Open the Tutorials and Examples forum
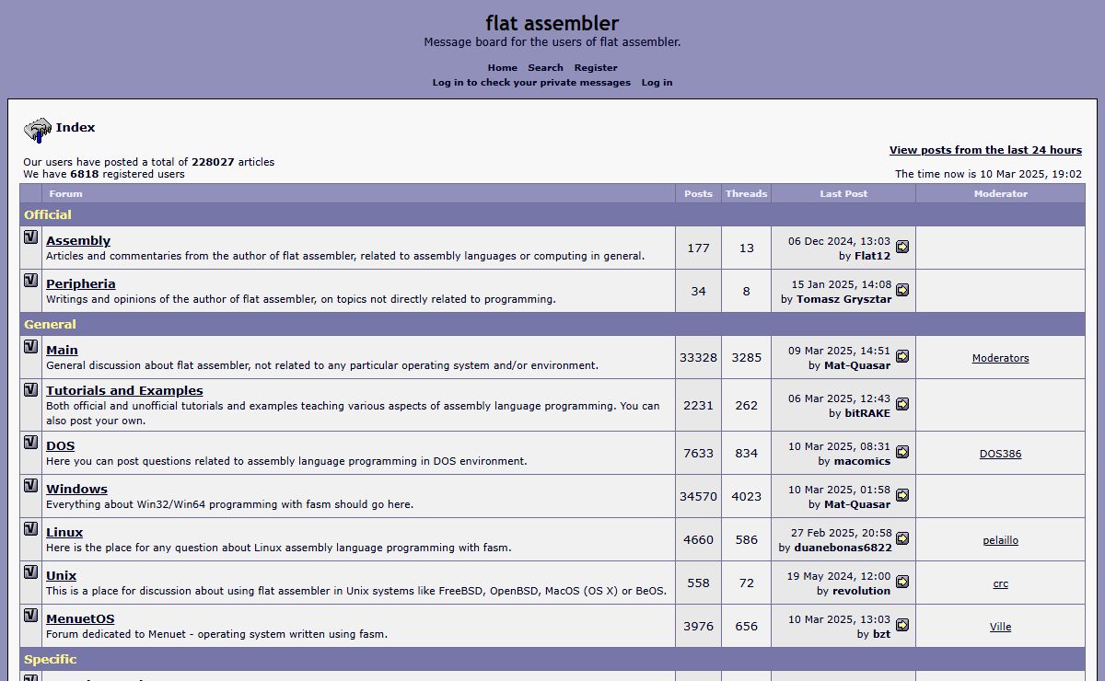The width and height of the screenshot is (1105, 681). pos(124,390)
